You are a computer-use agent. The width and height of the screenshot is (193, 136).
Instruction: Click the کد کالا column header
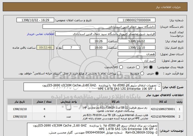(x=163, y=102)
